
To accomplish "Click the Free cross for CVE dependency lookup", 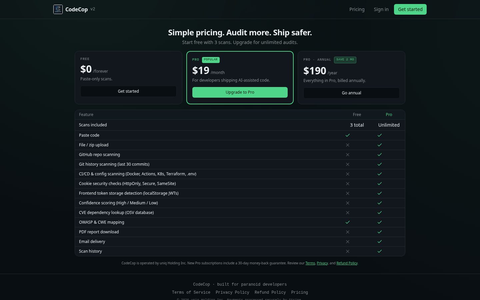I will coord(348,213).
